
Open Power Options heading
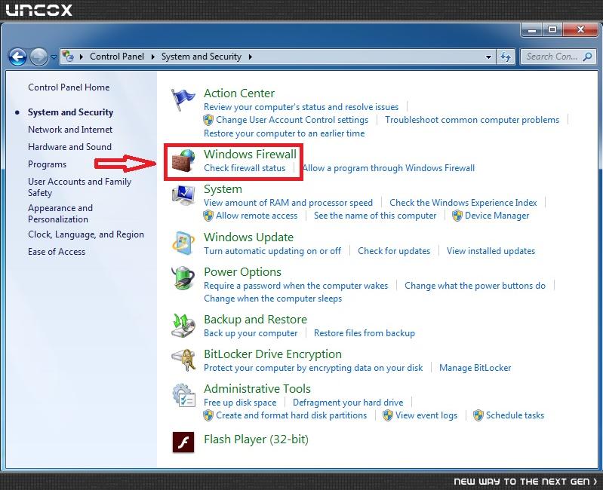click(242, 271)
